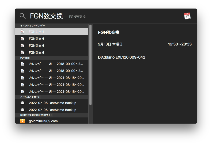Open the second 2022-07-06 FastMemo Backup mail
This screenshot has height=145, width=212.
[52, 110]
